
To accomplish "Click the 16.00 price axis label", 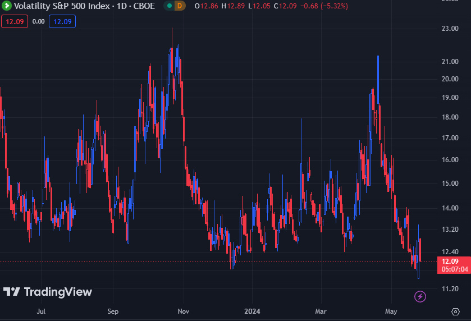I will pyautogui.click(x=450, y=160).
